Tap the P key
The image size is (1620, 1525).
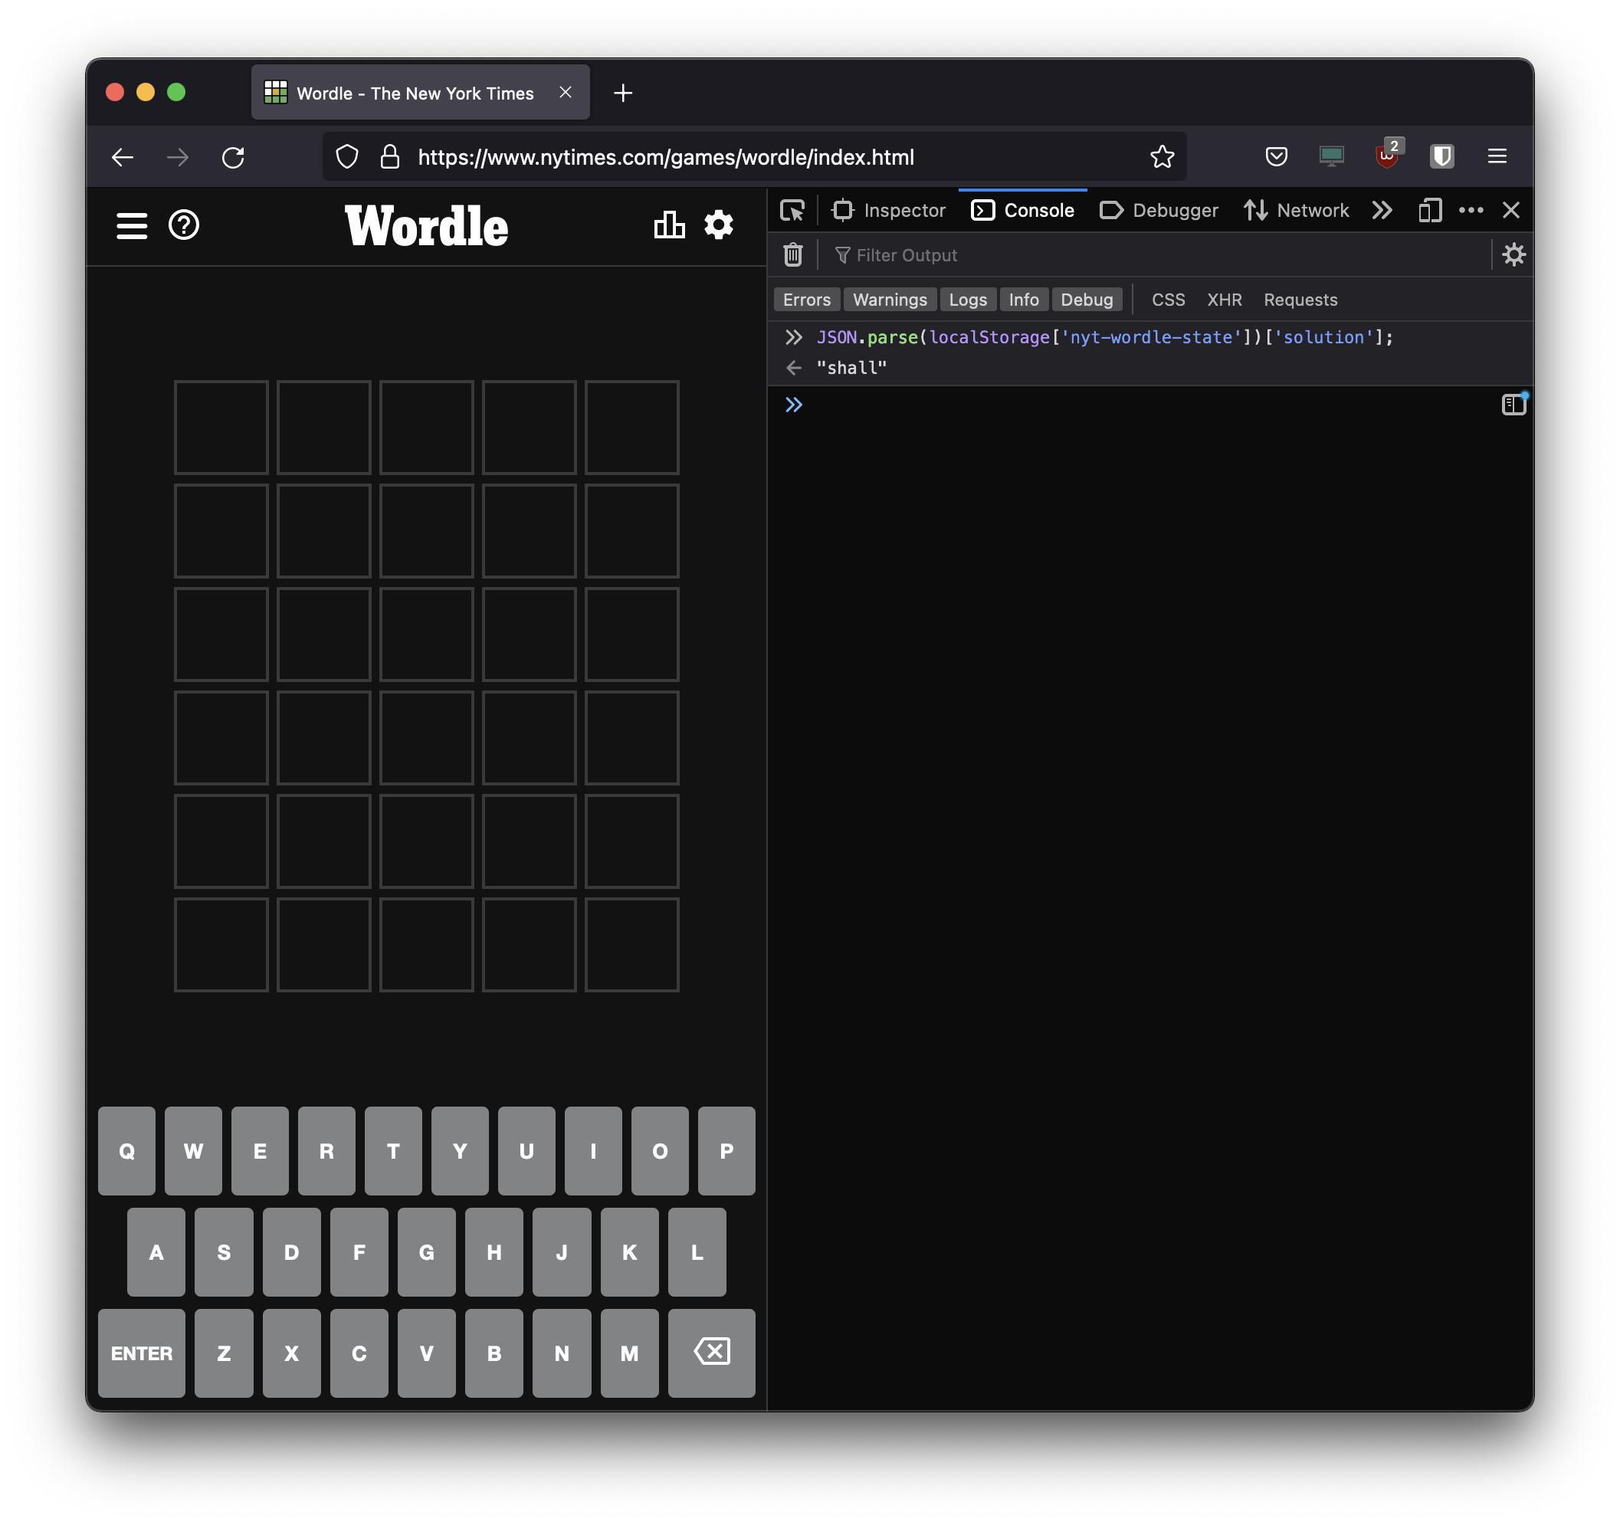[x=727, y=1152]
